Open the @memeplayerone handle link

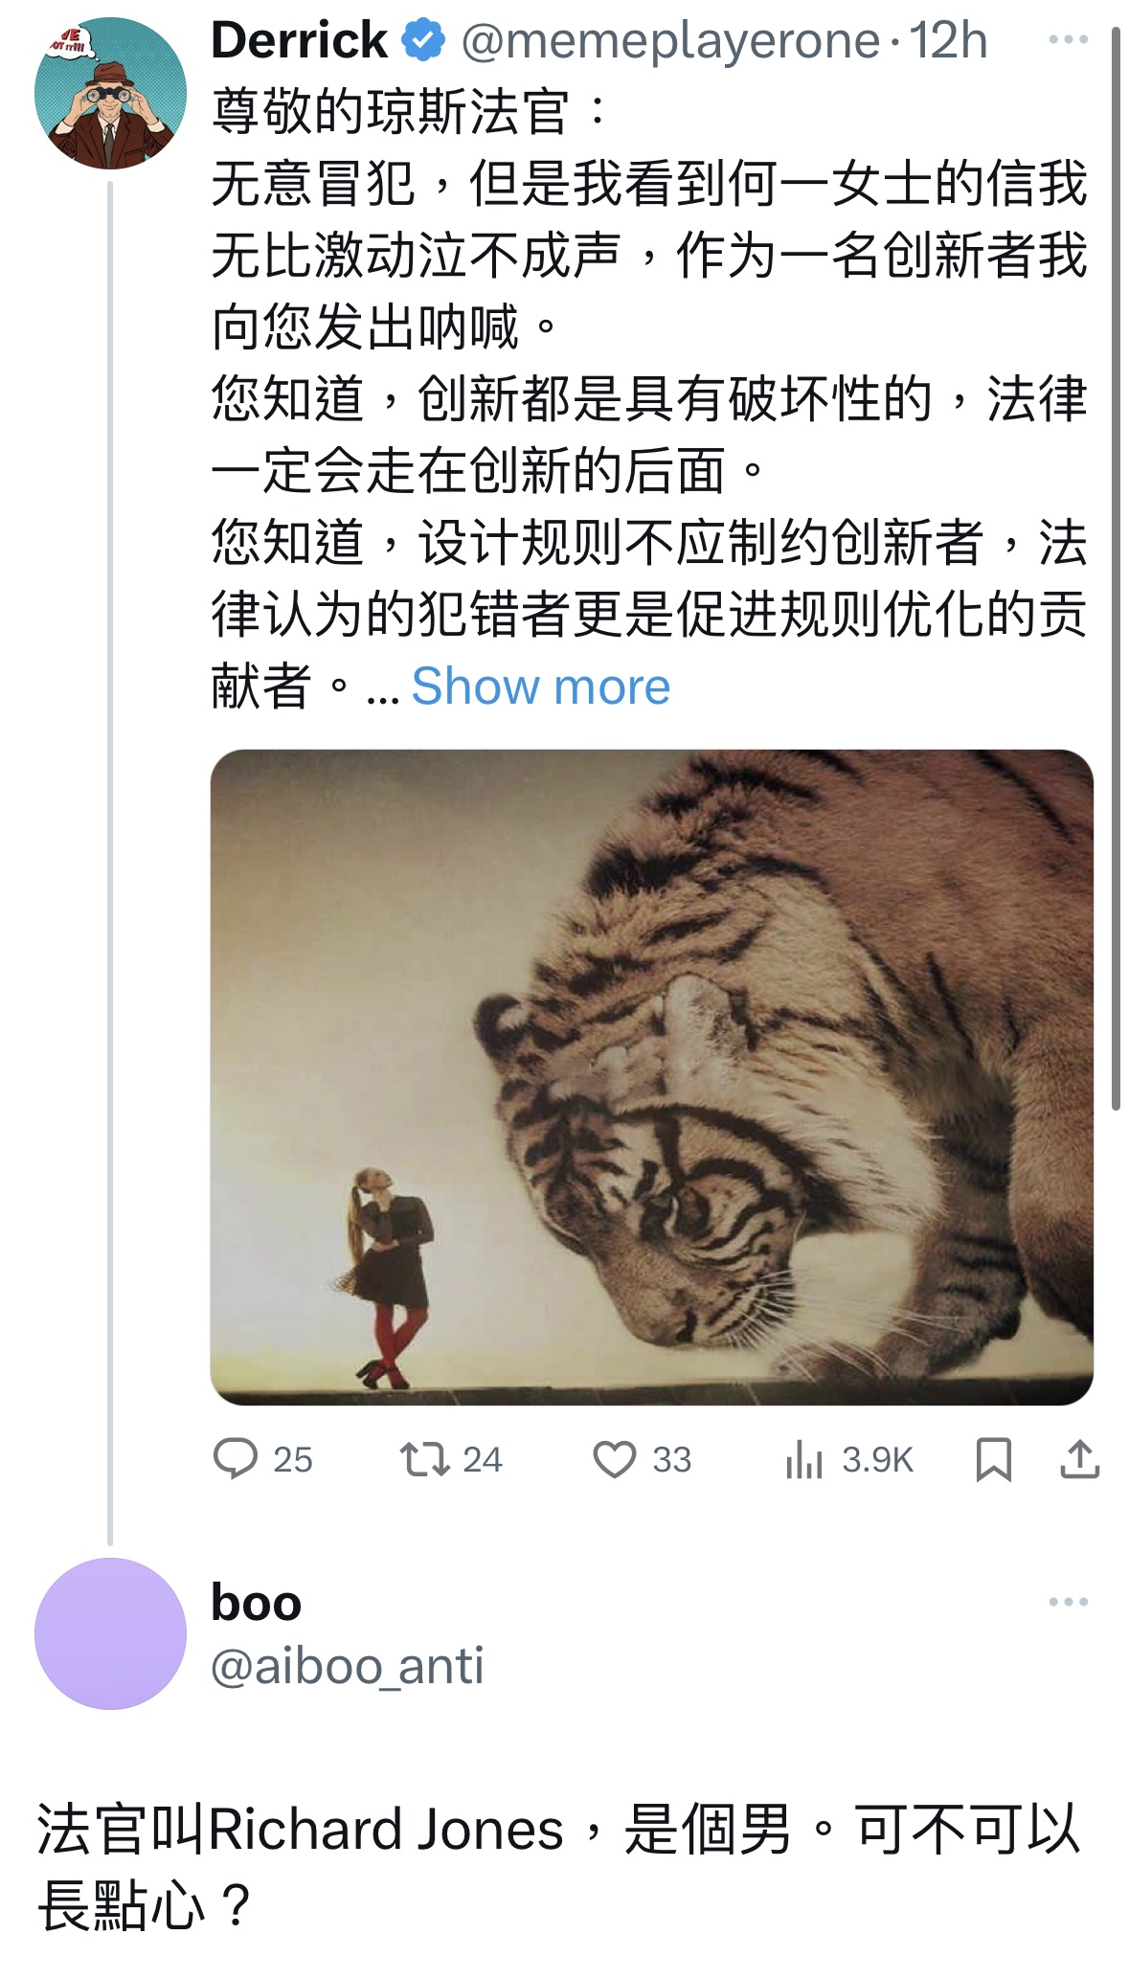tap(670, 41)
